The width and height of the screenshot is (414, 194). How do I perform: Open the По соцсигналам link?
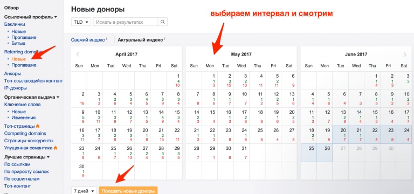[x=22, y=179]
